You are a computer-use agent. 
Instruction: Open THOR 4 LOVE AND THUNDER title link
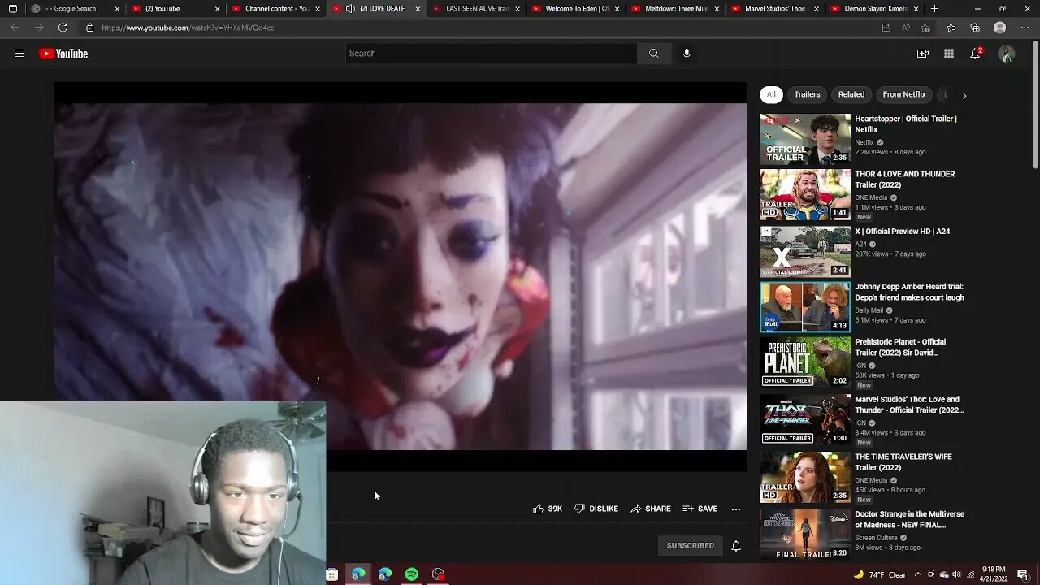pos(904,179)
